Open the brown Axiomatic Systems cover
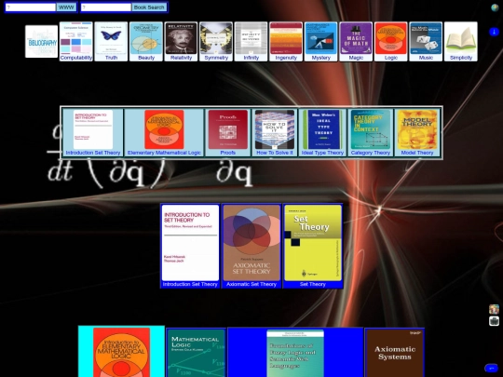 click(395, 353)
